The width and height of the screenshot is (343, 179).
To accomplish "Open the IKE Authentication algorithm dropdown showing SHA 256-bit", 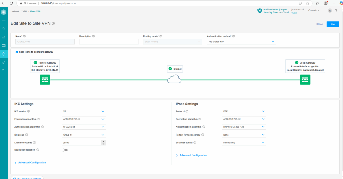I will tap(84, 127).
